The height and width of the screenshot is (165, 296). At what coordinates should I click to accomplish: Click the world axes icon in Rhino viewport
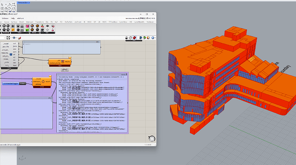(22, 158)
